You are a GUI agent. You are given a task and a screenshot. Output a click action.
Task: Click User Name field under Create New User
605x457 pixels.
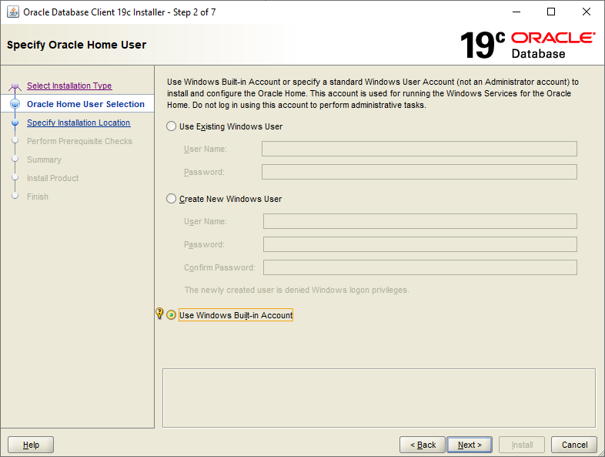pyautogui.click(x=420, y=221)
